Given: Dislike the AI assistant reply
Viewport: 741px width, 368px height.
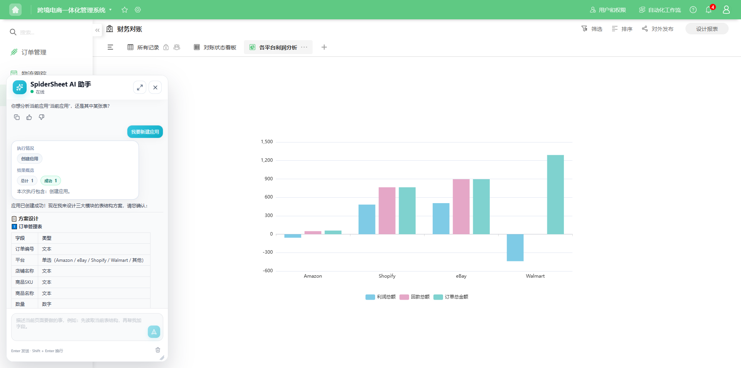Looking at the screenshot, I should click(x=41, y=117).
